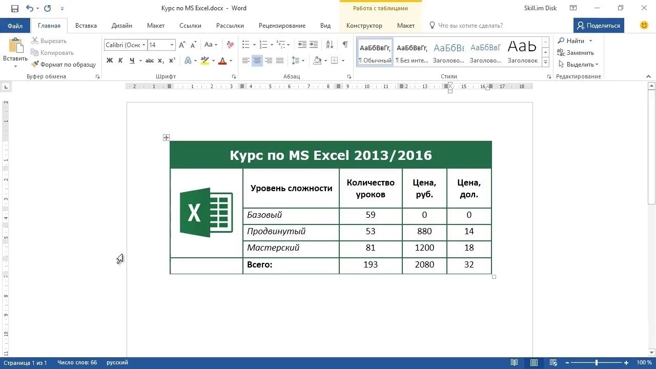Increase paragraph indent
The image size is (656, 369).
tap(314, 45)
